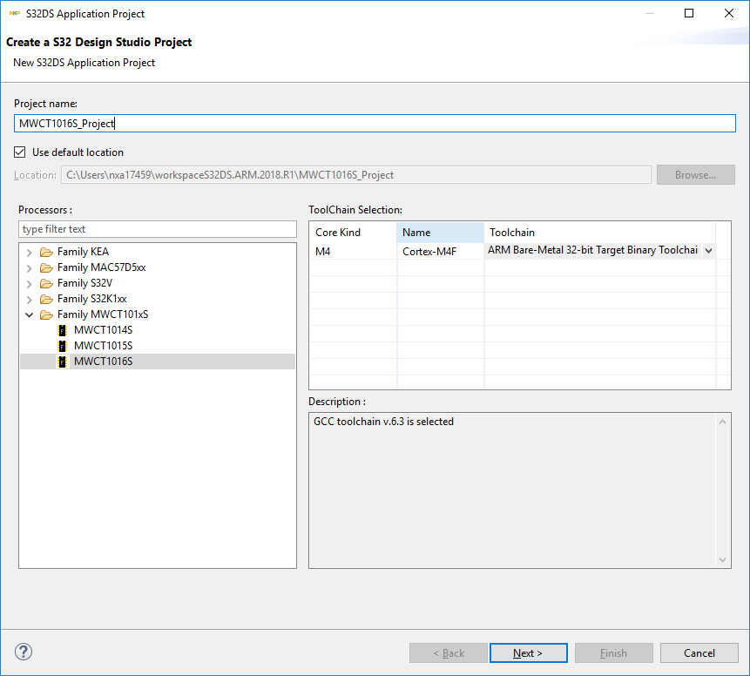Click the Core Kind column header
The image size is (750, 676).
353,232
